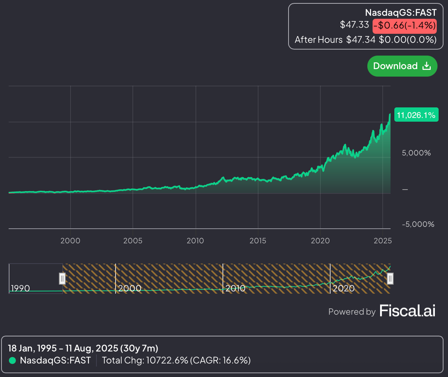Click the green legend dot for NasdaqGS:FAST
448x377 pixels.
tap(12, 360)
